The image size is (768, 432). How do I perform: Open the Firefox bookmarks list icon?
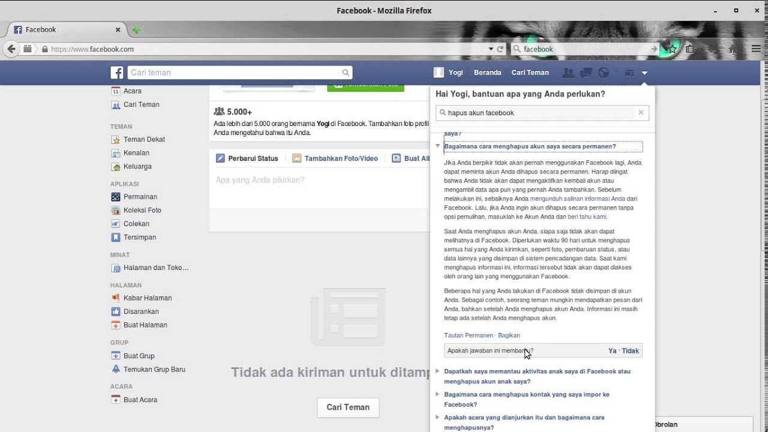tap(690, 49)
